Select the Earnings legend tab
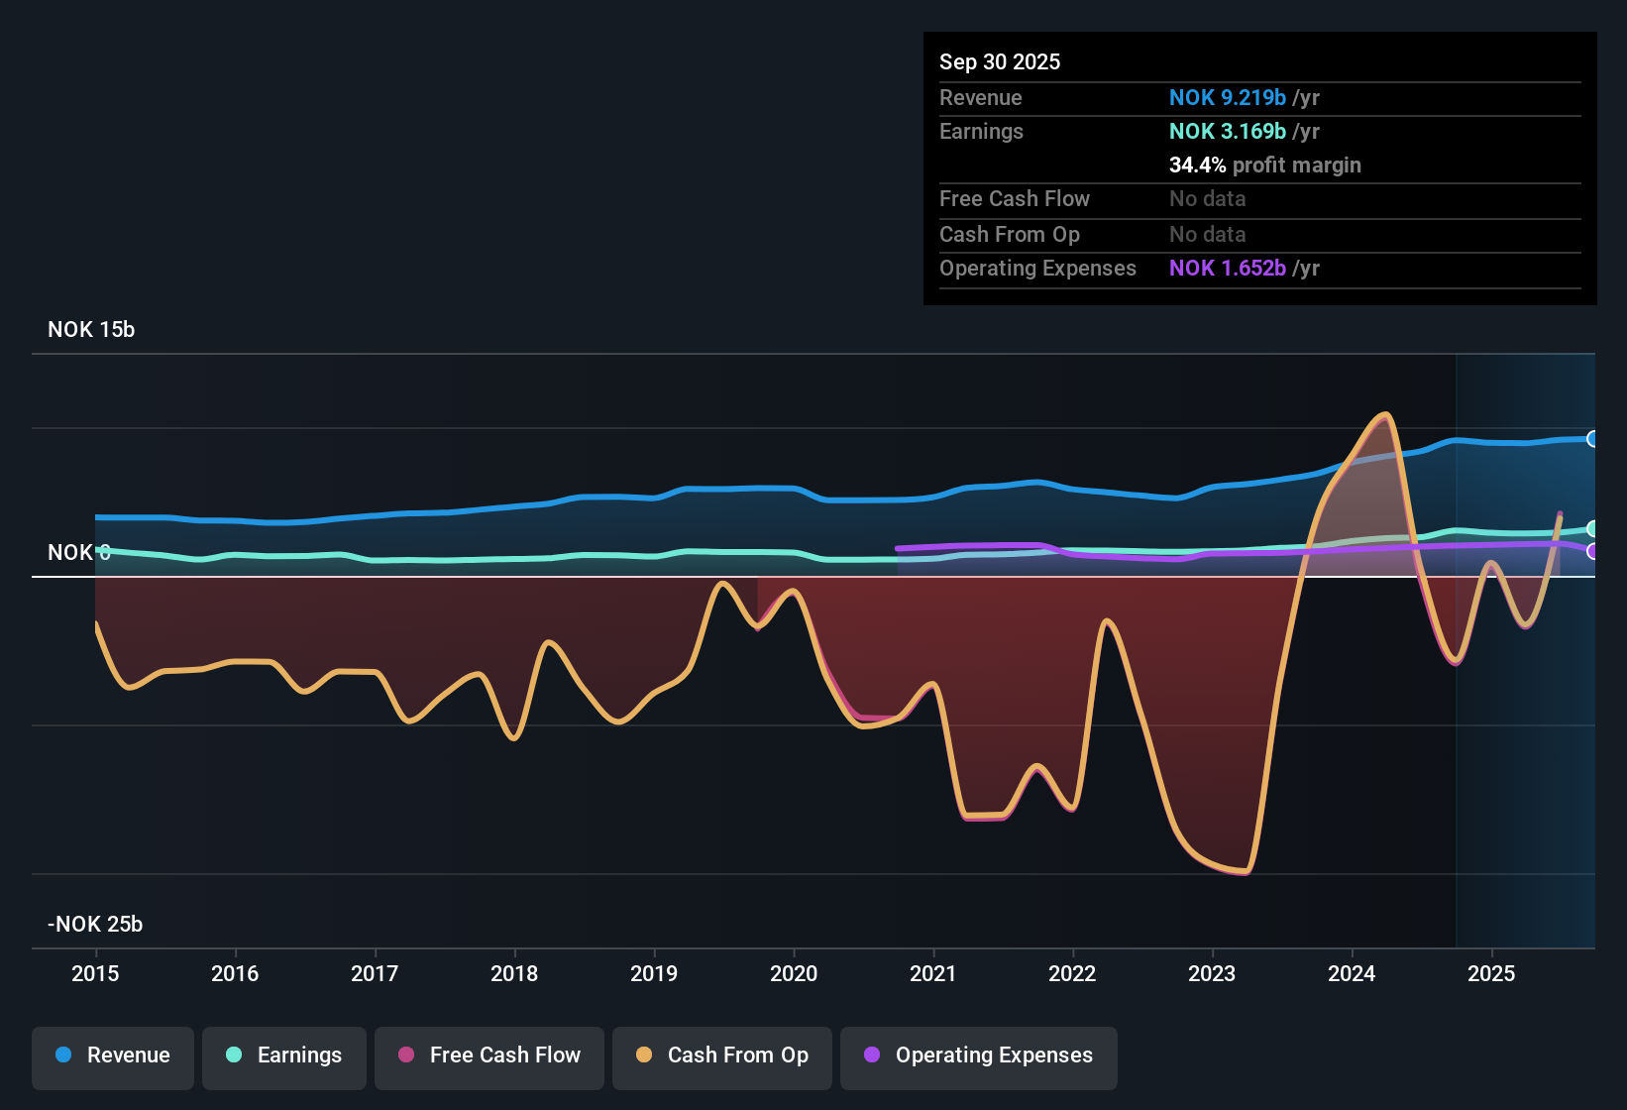Screen dimensions: 1627x1110 coord(284,1055)
